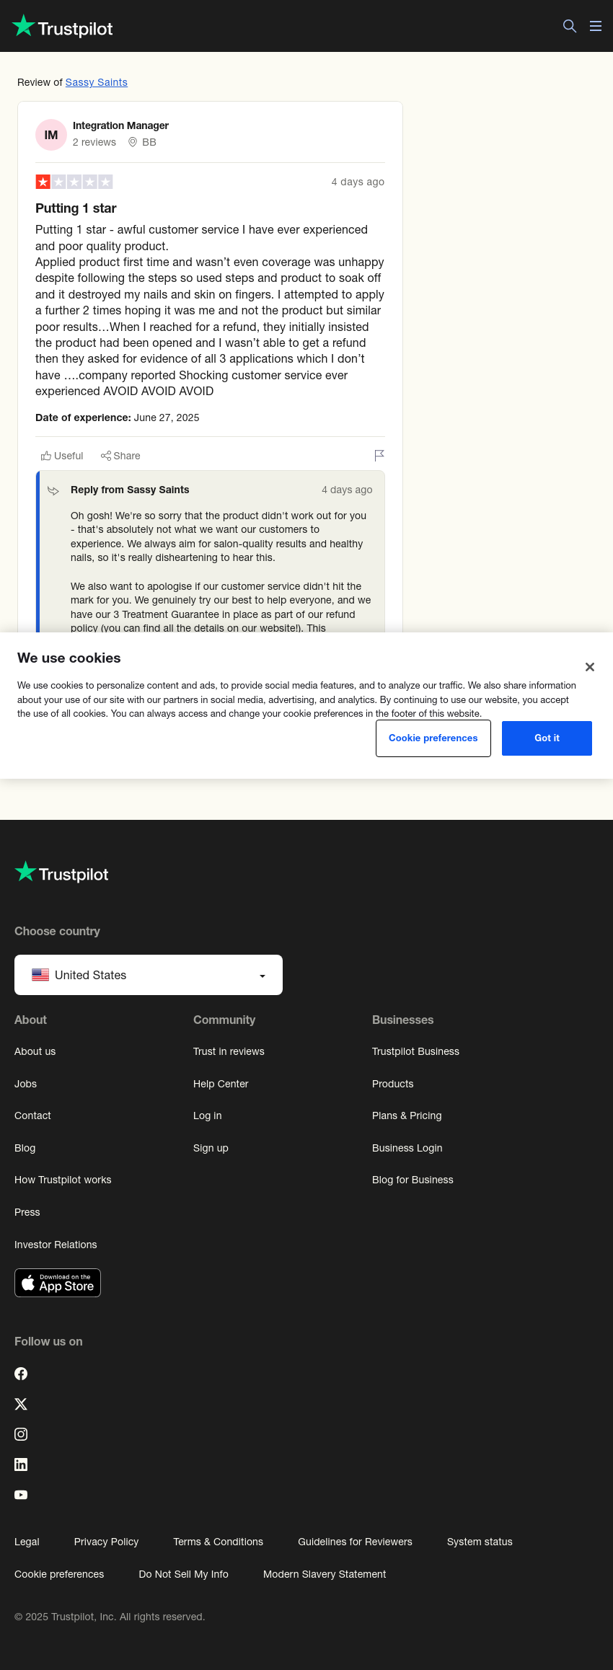
Task: Download on the App Store badge
Action: coord(58,1283)
